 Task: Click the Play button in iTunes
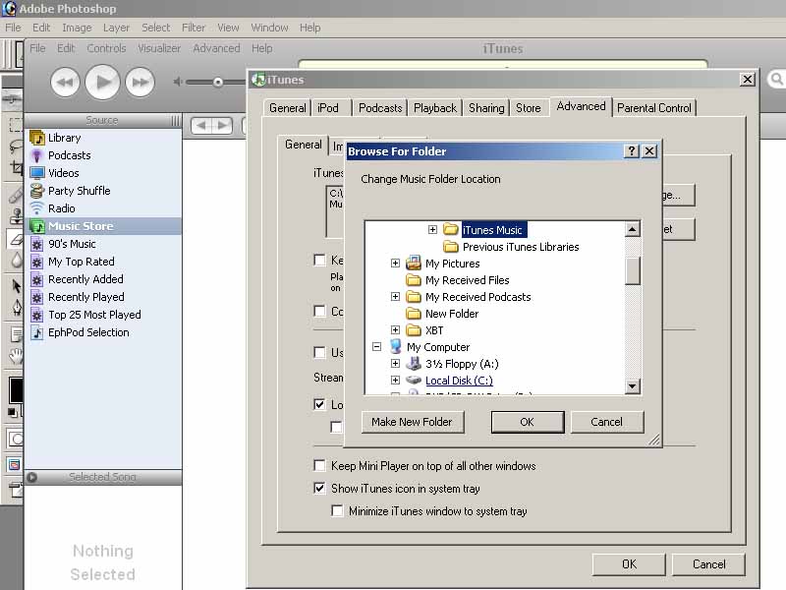click(x=103, y=82)
